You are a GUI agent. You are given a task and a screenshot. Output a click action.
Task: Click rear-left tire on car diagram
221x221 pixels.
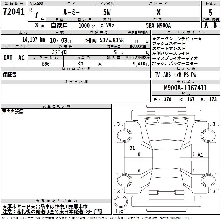coord(125,180)
